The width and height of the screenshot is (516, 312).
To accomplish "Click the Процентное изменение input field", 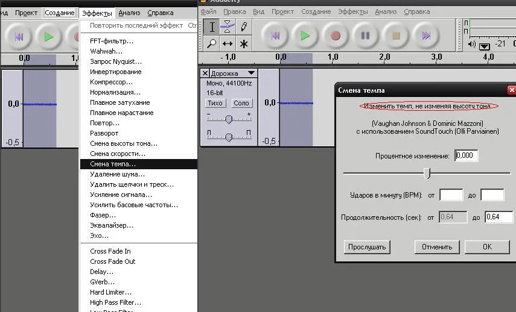I will (467, 155).
